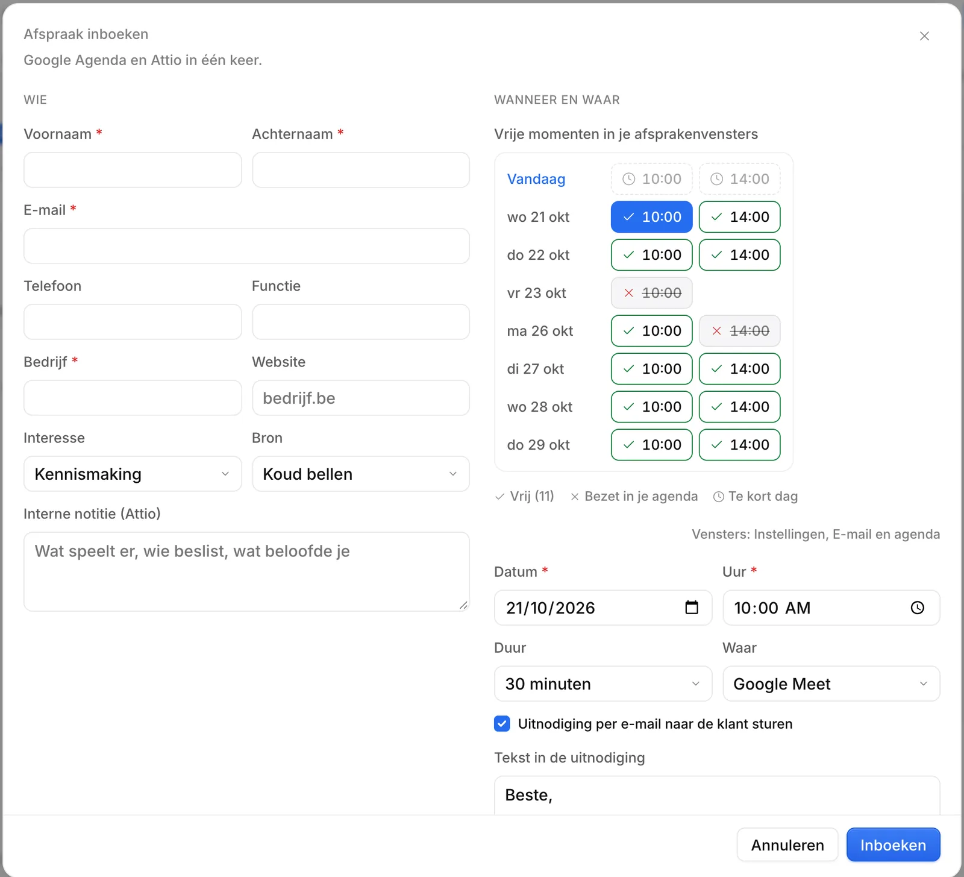Screen dimensions: 964x877
Task: Expand the Duur dropdown showing 30 minuten
Action: (603, 684)
